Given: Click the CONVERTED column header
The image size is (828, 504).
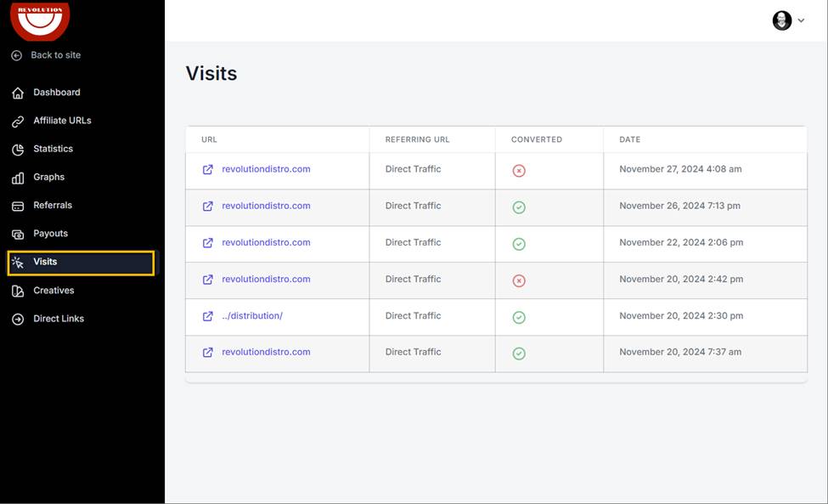Looking at the screenshot, I should 537,139.
